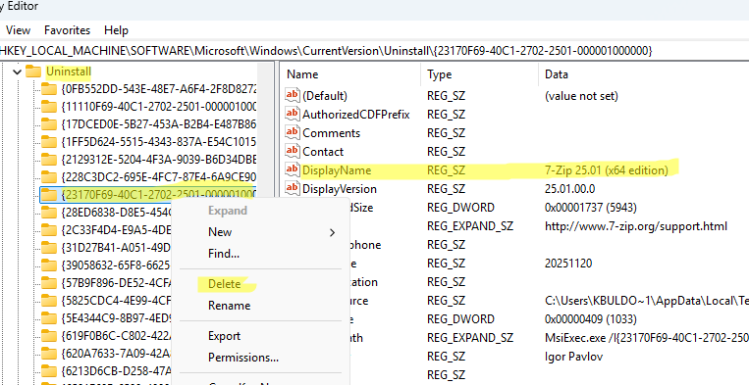Select the {2129312E-5204-4F3A key name
This screenshot has width=749, height=385.
pos(159,160)
